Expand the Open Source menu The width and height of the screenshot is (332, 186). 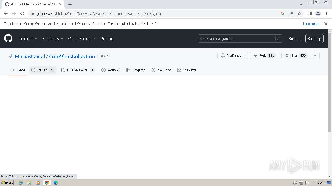82,38
